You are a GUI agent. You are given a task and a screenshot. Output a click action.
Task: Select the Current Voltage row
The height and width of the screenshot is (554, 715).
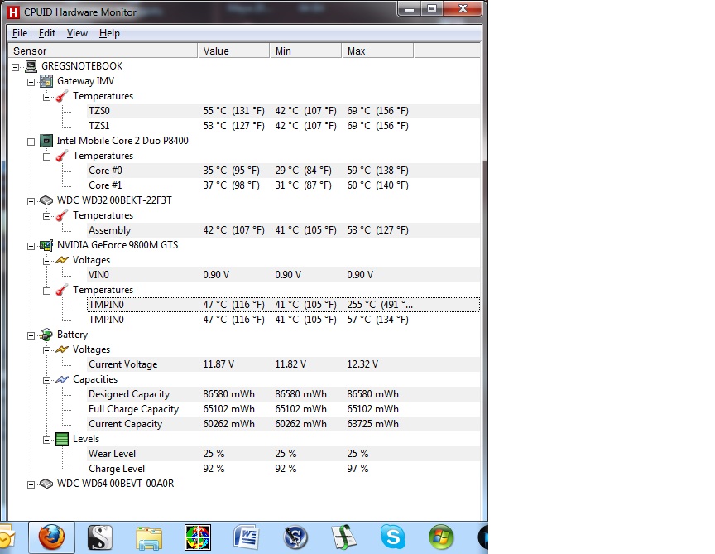(283, 364)
